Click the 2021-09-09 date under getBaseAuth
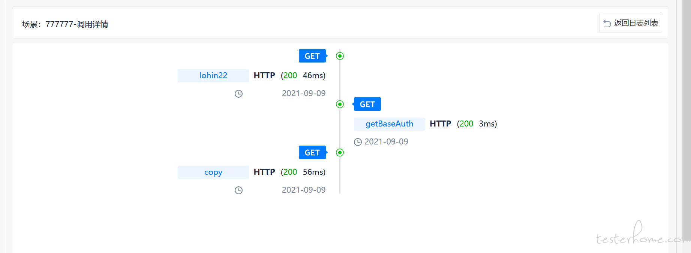691x253 pixels. pyautogui.click(x=386, y=142)
